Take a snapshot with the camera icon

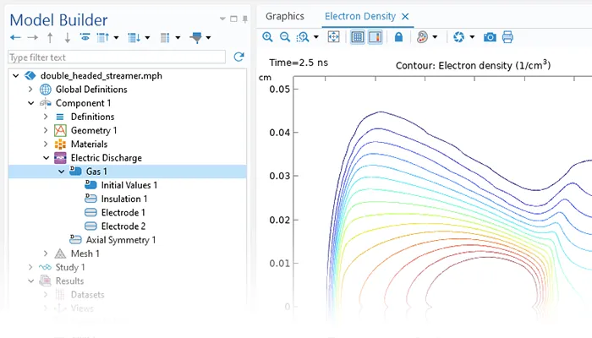[490, 37]
